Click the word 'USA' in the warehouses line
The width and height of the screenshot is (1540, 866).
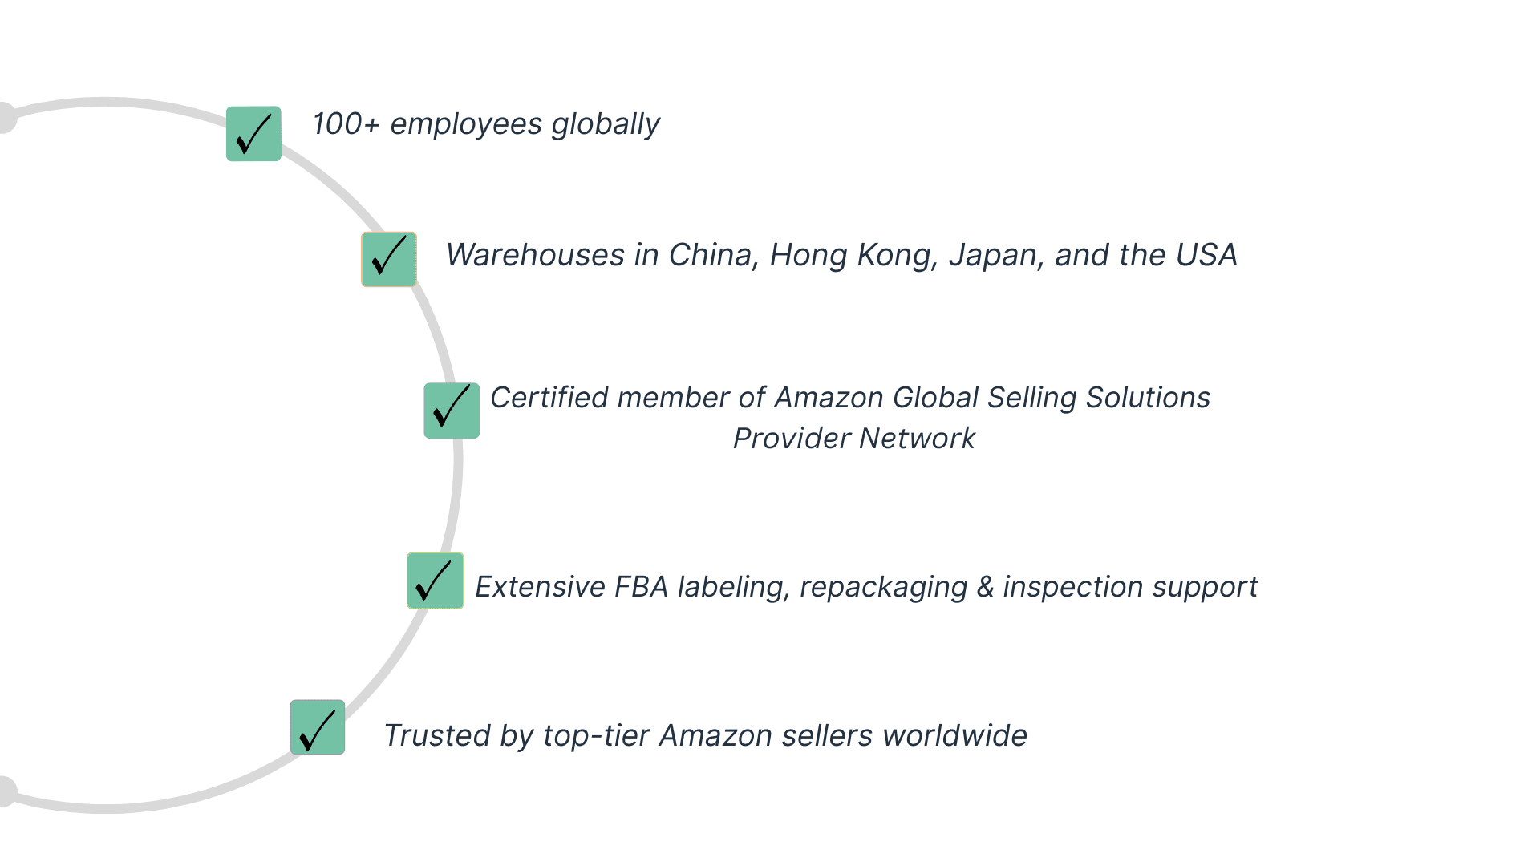point(1206,255)
